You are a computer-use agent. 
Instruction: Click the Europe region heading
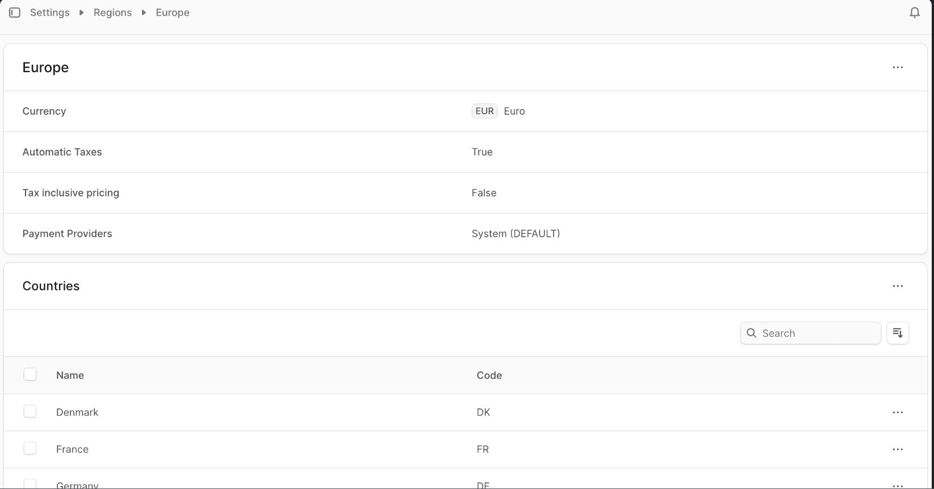(x=45, y=67)
